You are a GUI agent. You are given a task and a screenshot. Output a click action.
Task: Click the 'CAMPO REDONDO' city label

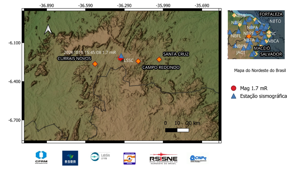coord(161,67)
